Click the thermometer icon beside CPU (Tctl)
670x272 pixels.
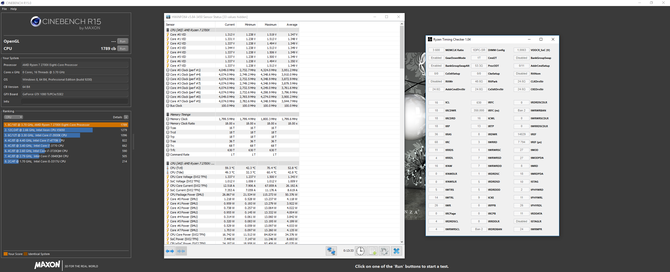tap(168, 168)
